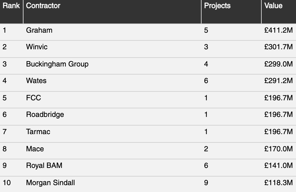Select the £301.7M value cell

coord(279,47)
